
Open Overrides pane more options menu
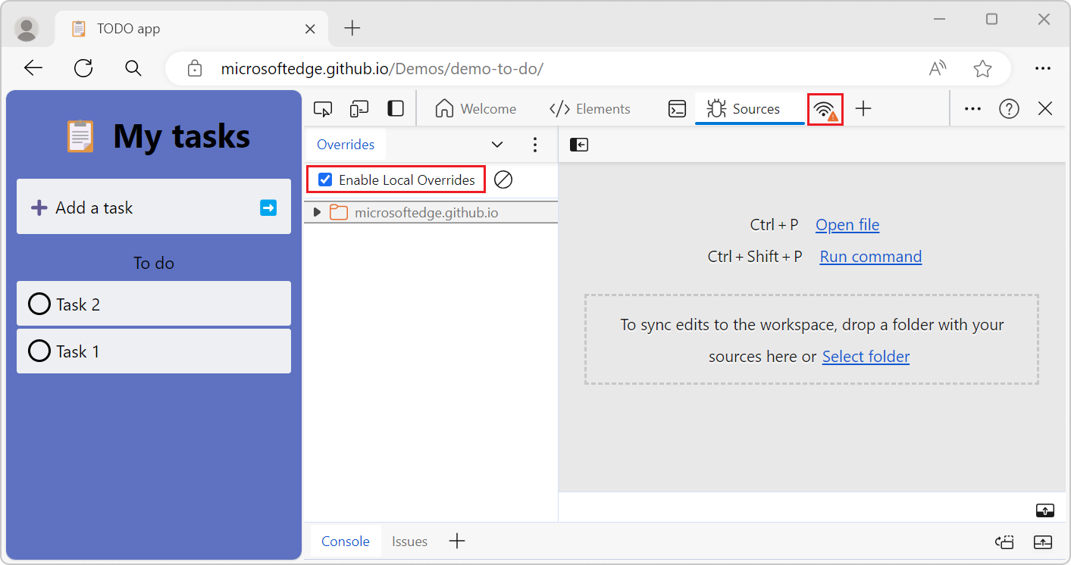(535, 145)
